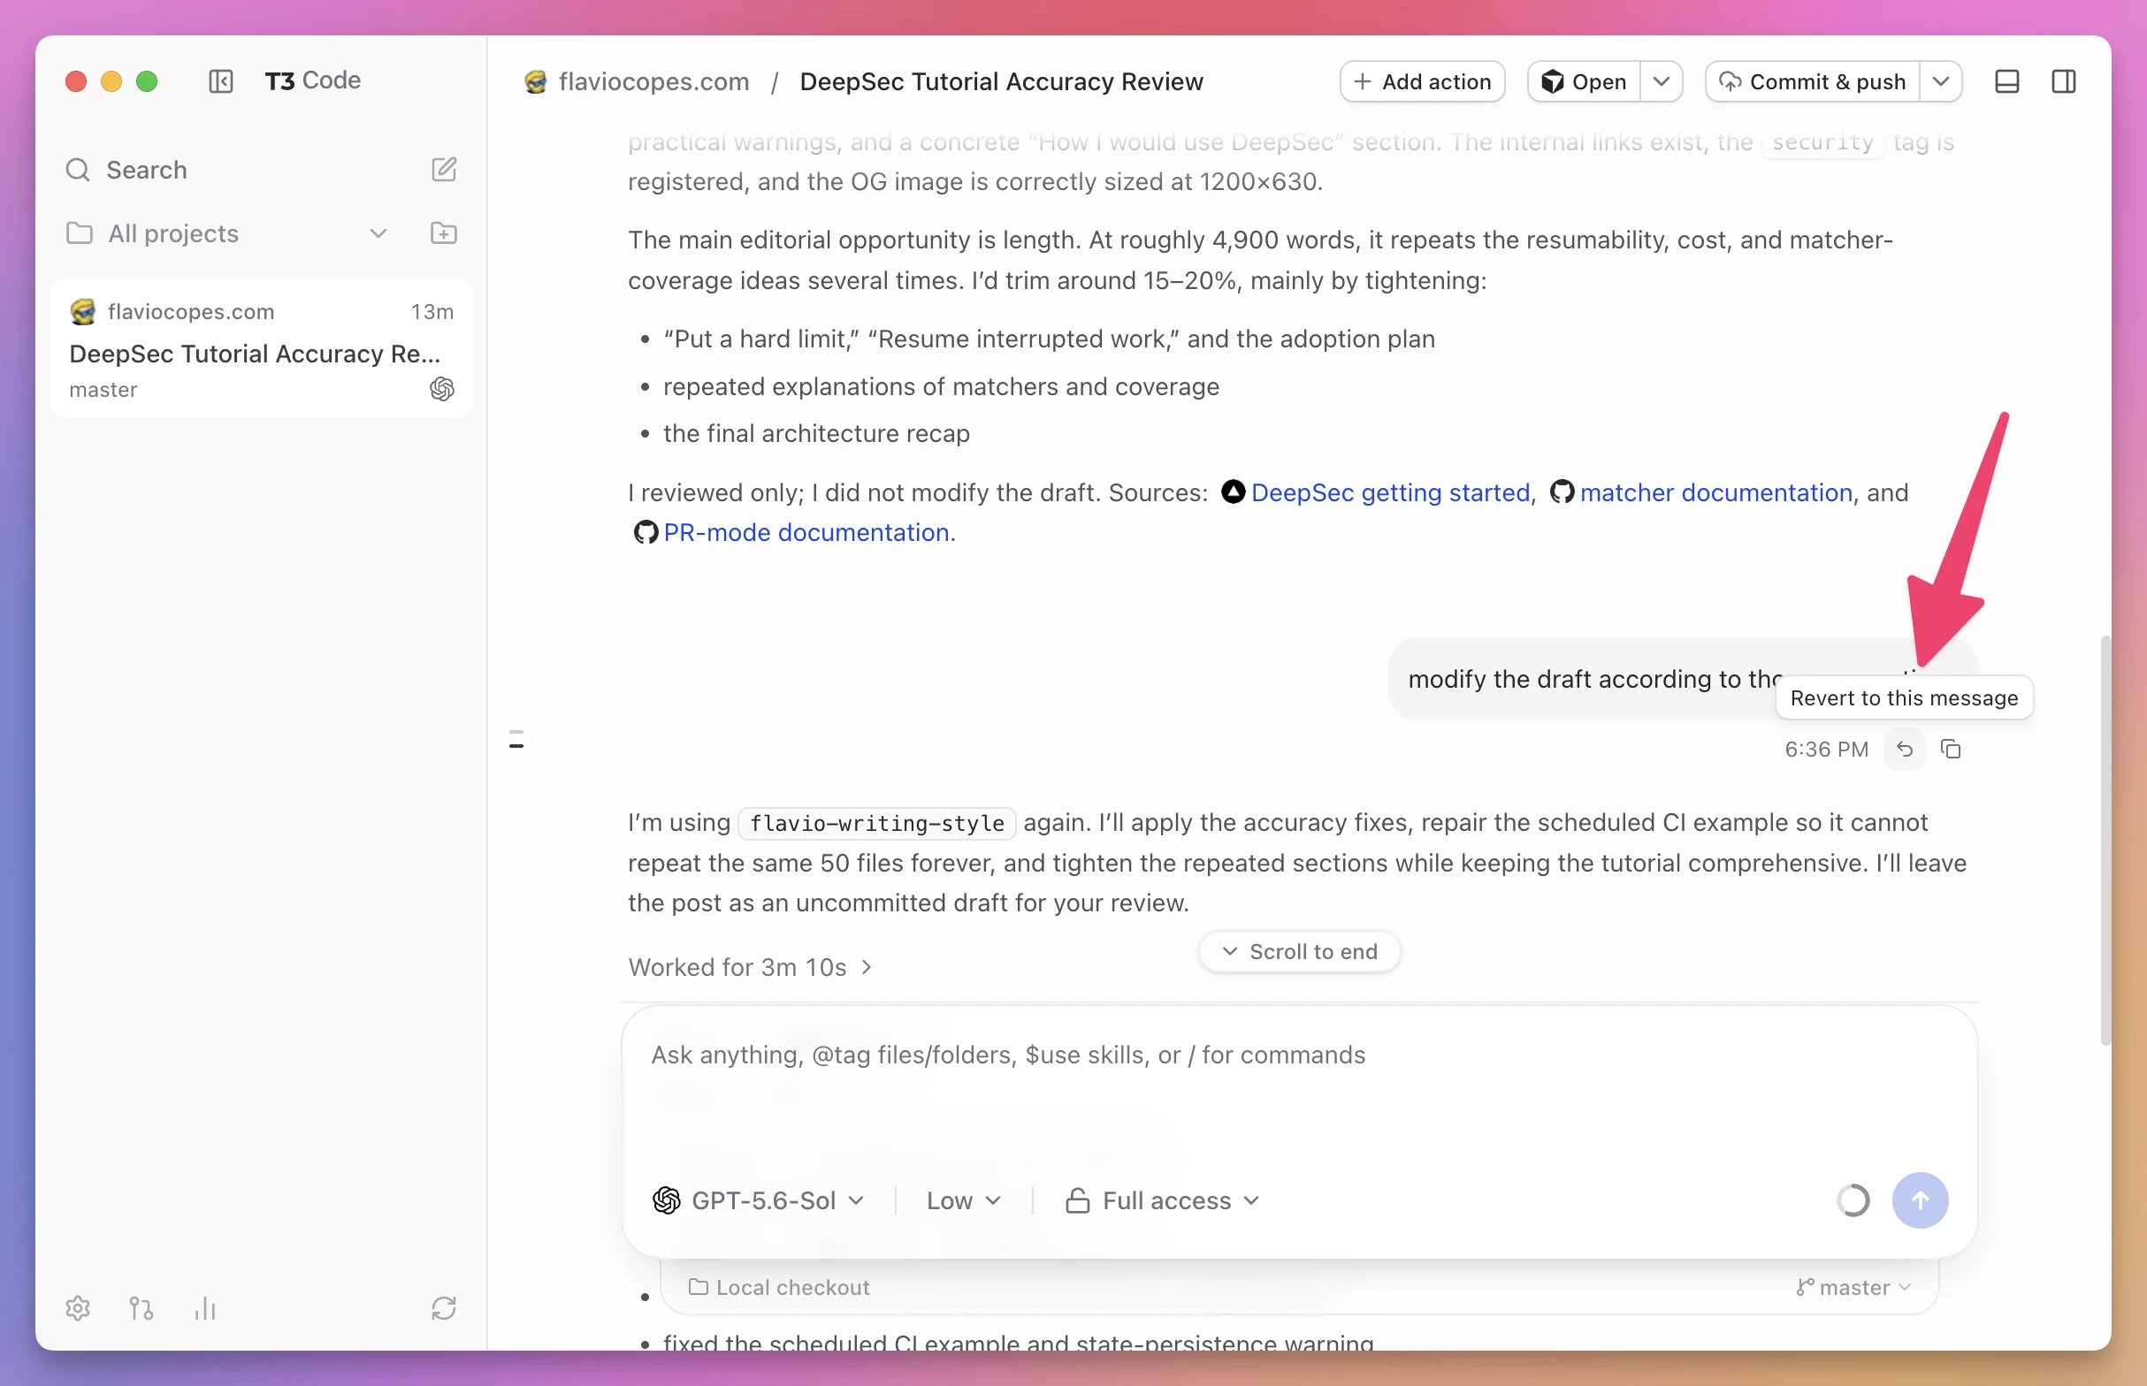The width and height of the screenshot is (2147, 1386).
Task: Click the Scroll to end button
Action: point(1299,951)
